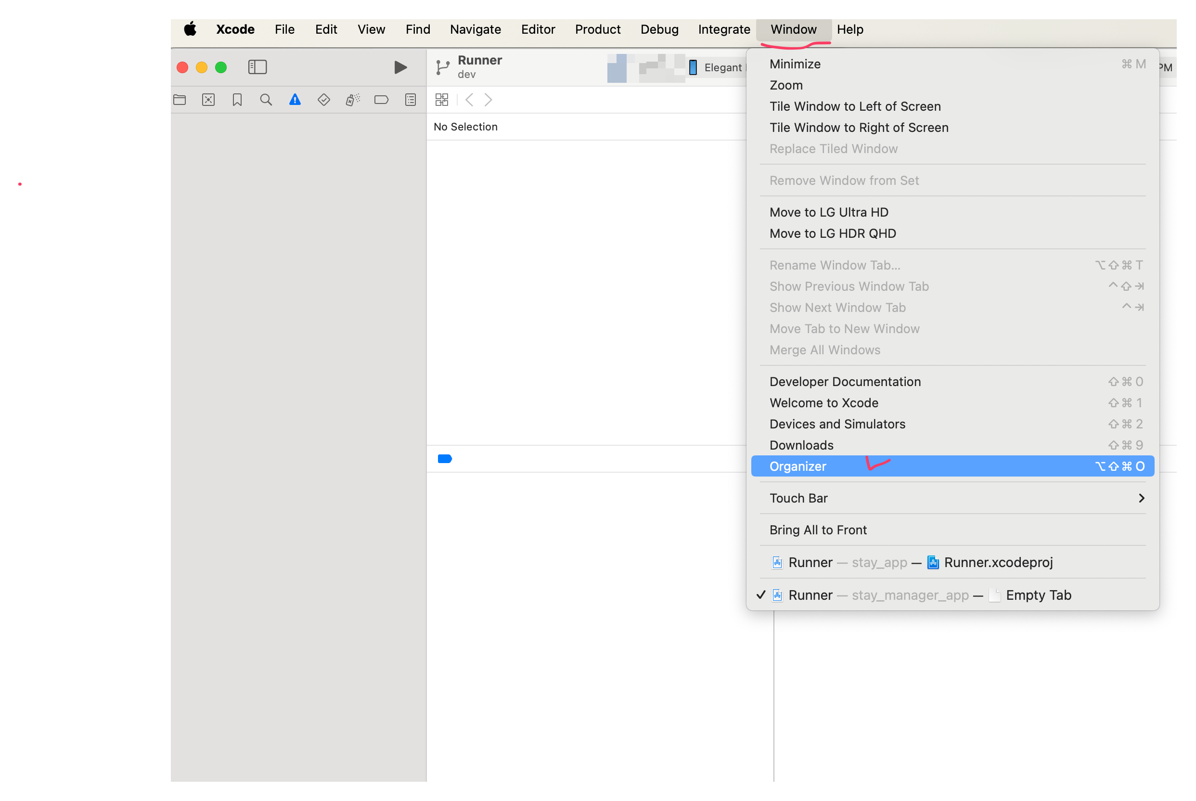Open the Report navigator icon

tap(411, 100)
